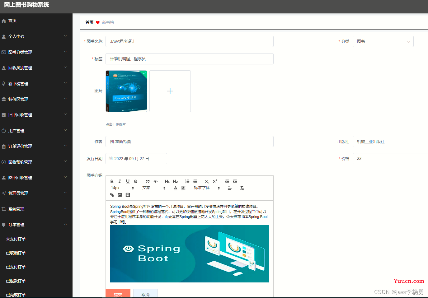
Task: Click the 价格 price input field
Action: pyautogui.click(x=390, y=159)
